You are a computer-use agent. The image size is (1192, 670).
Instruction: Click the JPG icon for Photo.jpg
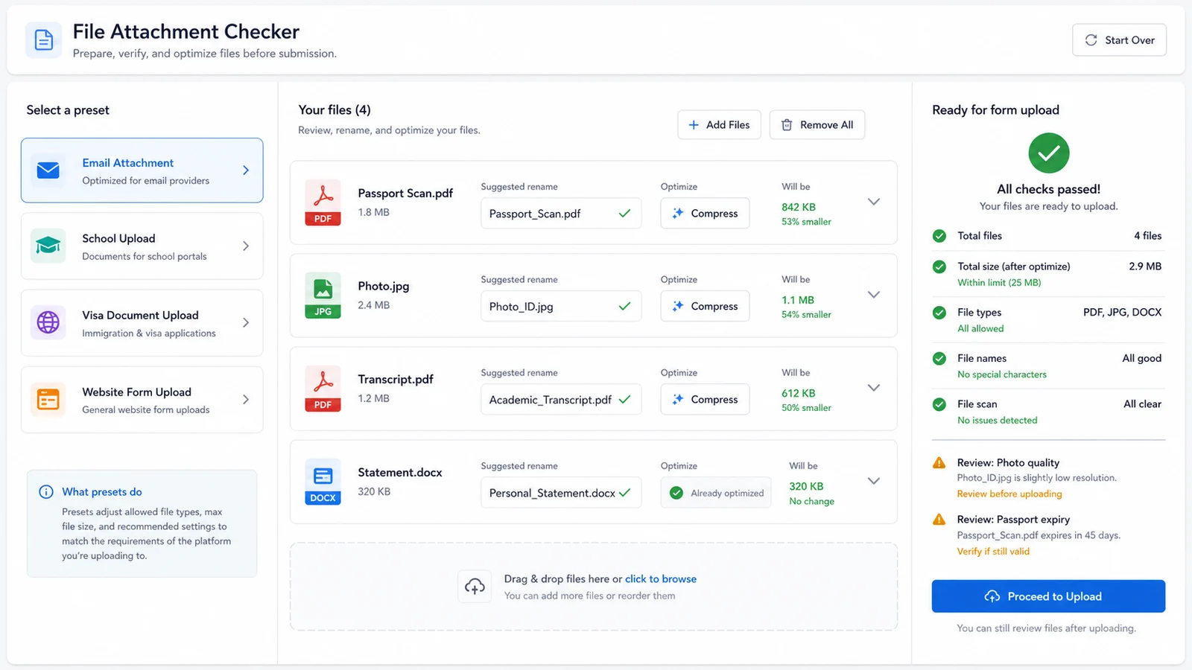[x=323, y=296]
